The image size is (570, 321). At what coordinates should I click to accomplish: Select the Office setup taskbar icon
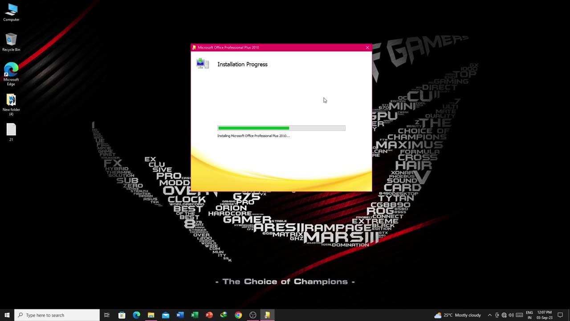click(267, 315)
